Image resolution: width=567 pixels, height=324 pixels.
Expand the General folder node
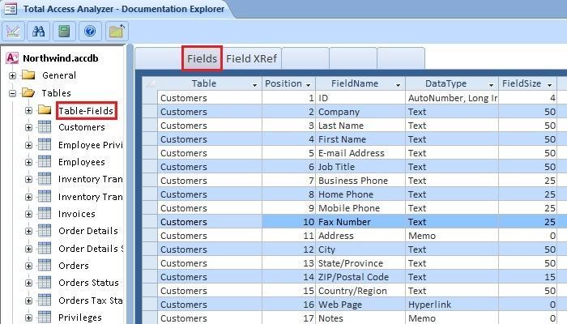click(x=12, y=75)
